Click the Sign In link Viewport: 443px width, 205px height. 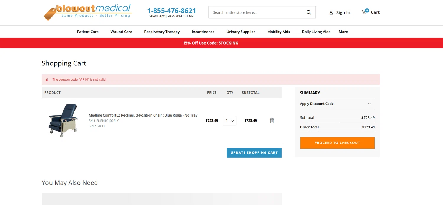point(343,12)
